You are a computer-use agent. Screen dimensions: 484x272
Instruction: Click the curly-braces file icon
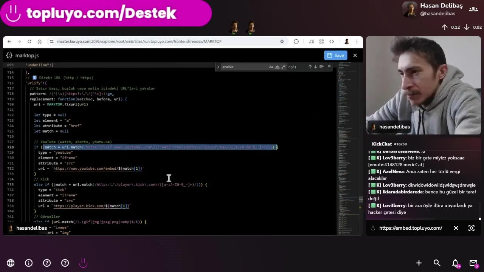point(9,56)
